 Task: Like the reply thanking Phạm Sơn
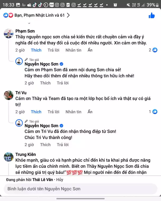45,83
